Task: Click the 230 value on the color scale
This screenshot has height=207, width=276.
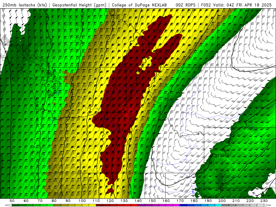Action: (x=264, y=201)
